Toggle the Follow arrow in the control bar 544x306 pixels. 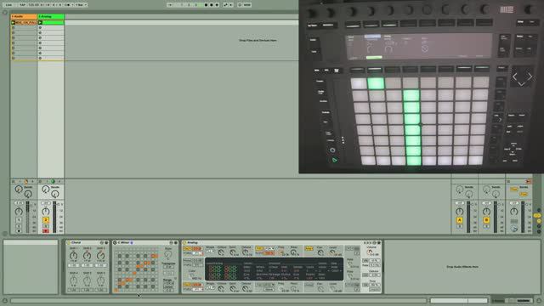point(170,5)
